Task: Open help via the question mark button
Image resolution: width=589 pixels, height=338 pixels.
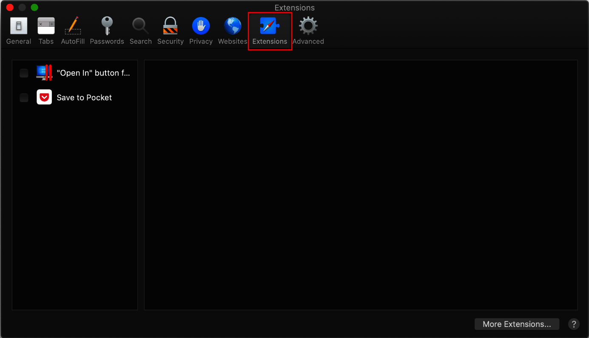Action: (x=573, y=324)
